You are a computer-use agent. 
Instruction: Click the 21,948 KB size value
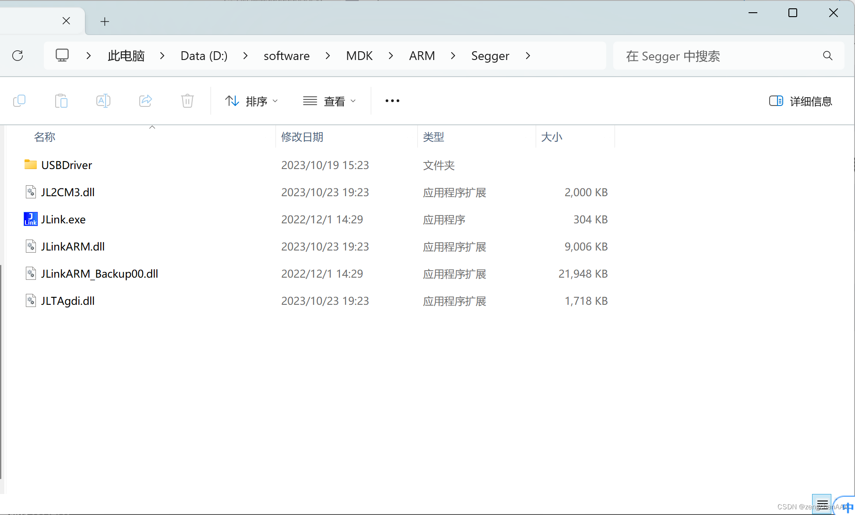click(x=583, y=274)
